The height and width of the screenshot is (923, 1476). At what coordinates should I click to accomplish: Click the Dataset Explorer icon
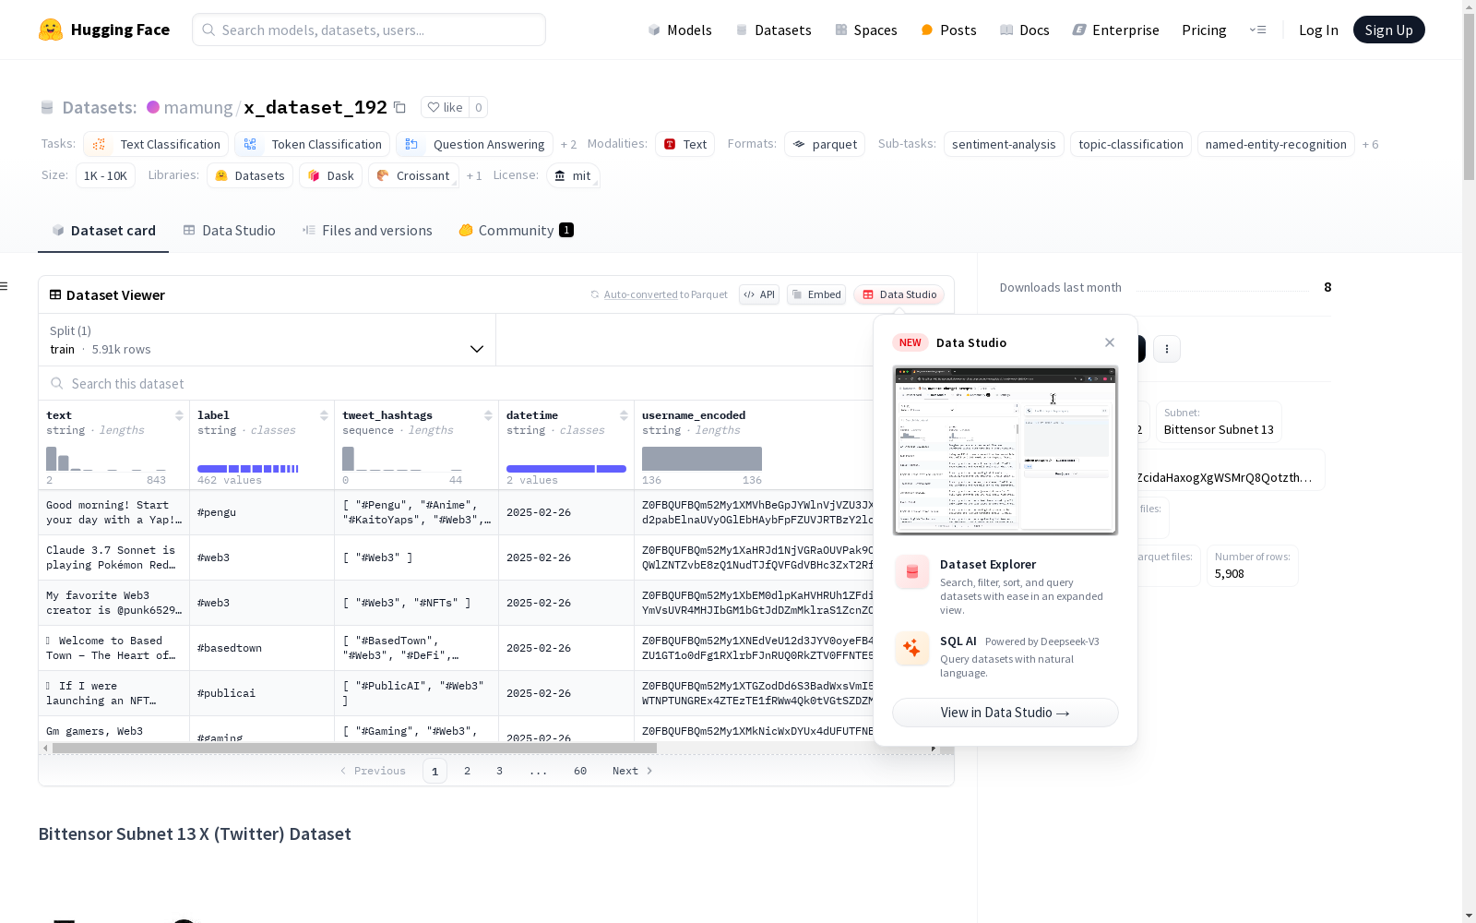tap(912, 572)
